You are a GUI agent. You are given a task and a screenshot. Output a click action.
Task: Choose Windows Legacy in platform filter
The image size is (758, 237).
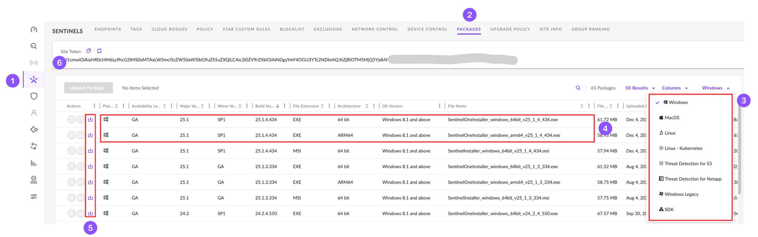click(679, 194)
